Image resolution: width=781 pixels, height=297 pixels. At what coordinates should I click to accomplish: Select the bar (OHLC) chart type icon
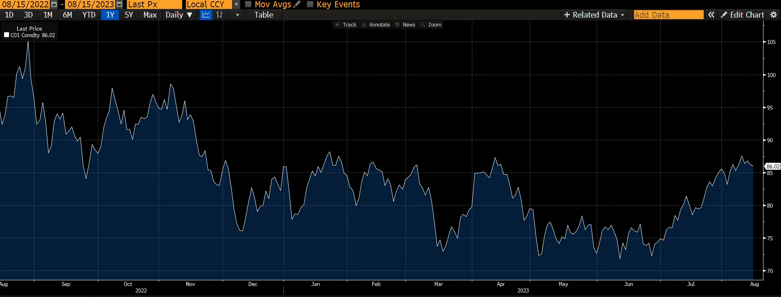[219, 15]
